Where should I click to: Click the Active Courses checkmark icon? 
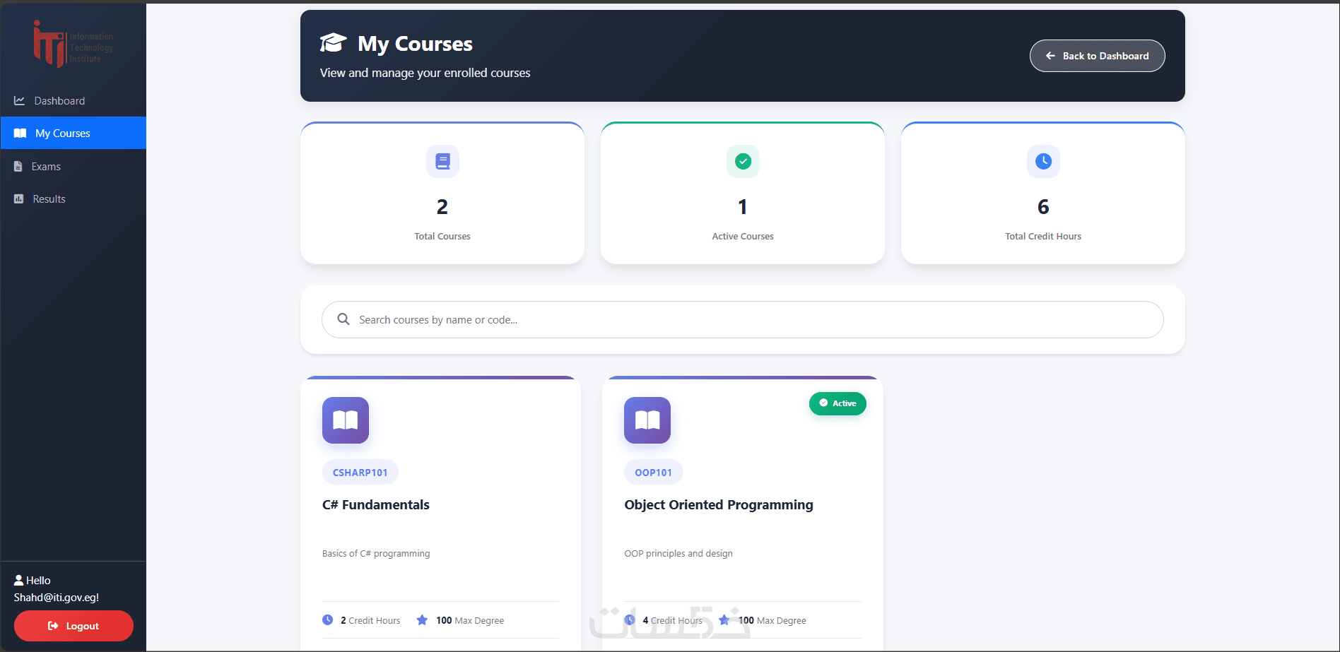pyautogui.click(x=743, y=162)
